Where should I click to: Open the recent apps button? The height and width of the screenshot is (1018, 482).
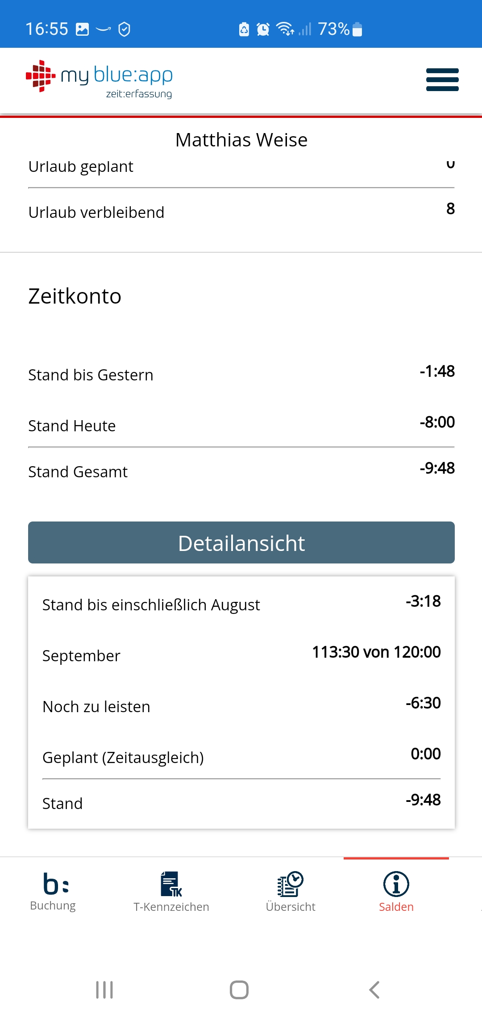pyautogui.click(x=104, y=989)
